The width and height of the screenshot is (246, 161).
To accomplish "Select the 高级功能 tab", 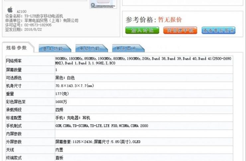I will point(89,48).
